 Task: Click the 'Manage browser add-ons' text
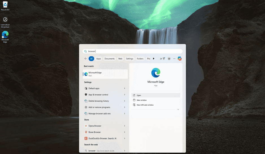tap(99, 113)
